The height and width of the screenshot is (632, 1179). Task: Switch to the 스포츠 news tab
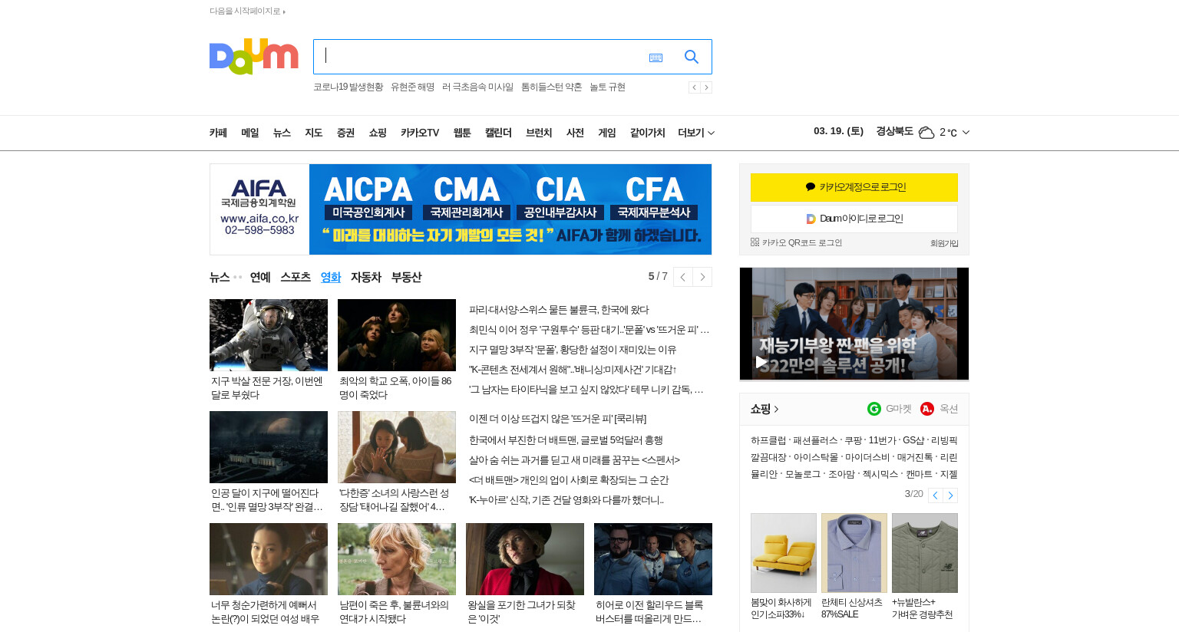tap(296, 277)
